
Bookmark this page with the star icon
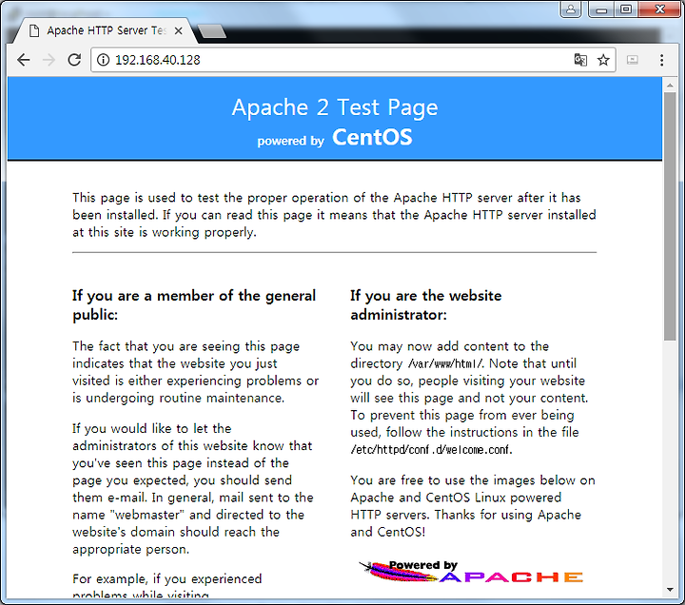point(603,60)
